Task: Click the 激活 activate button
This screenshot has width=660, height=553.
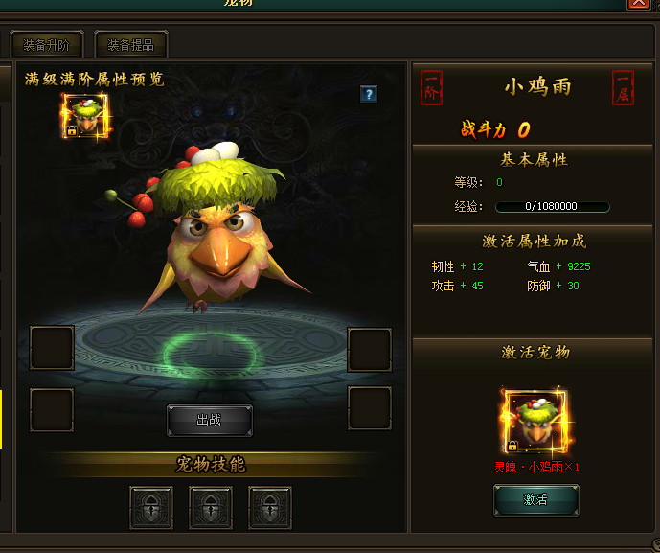Action: [535, 500]
